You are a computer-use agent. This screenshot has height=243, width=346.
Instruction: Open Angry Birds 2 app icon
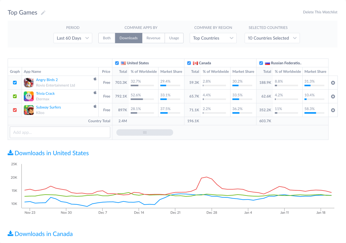(x=29, y=83)
